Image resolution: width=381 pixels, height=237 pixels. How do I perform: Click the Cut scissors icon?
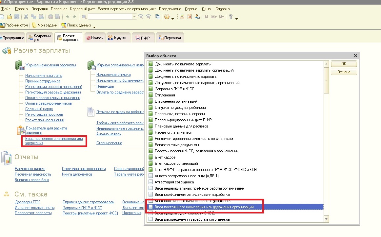pos(26,17)
